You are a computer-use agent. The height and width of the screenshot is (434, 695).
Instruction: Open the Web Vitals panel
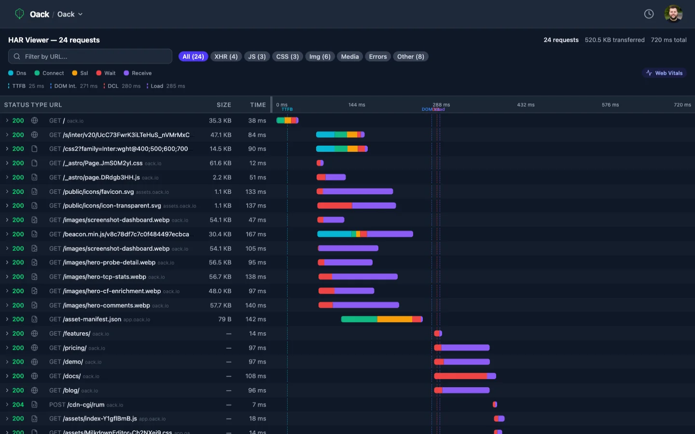(664, 73)
